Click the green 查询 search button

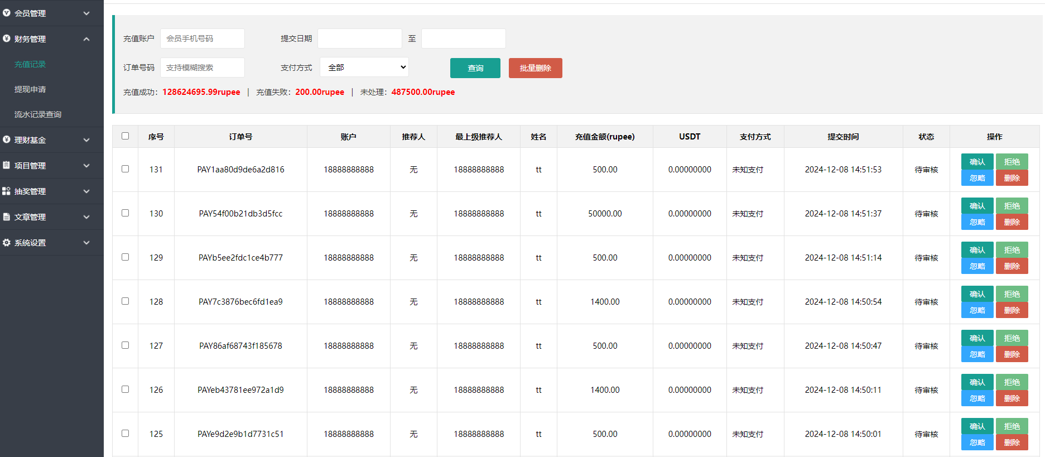[475, 68]
